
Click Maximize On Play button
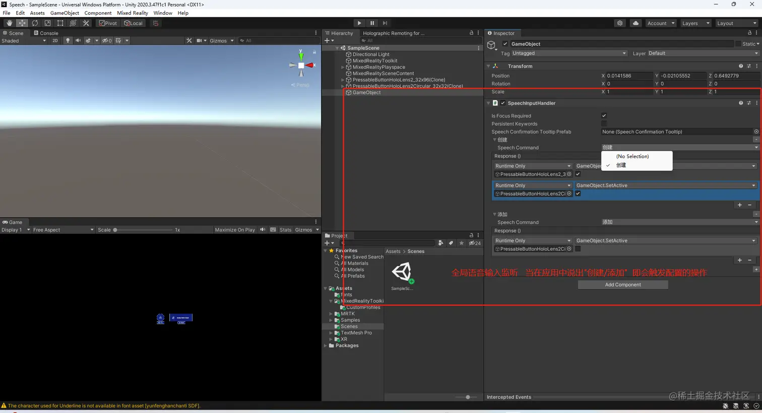235,230
